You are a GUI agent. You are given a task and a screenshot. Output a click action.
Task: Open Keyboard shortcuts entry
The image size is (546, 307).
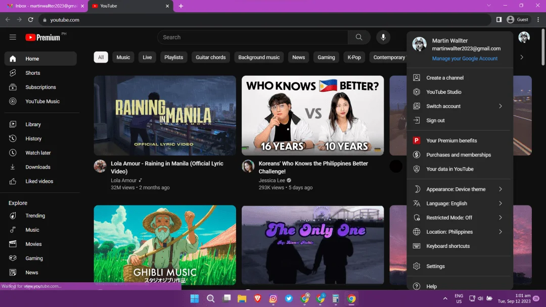click(x=460, y=246)
